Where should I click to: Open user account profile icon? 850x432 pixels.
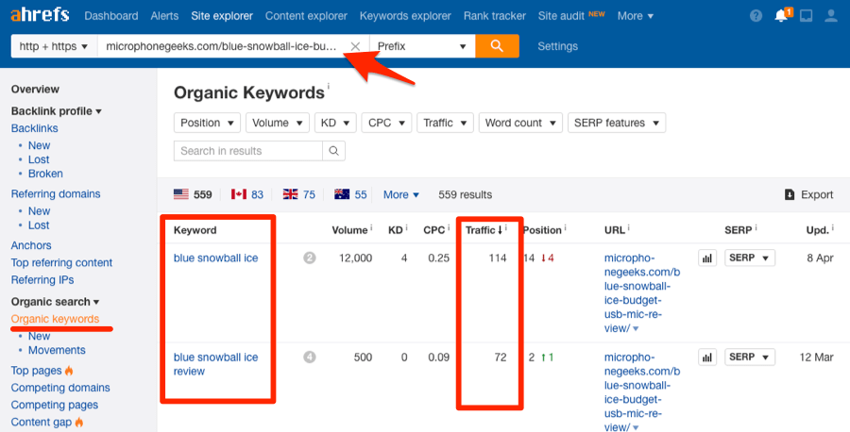[x=831, y=16]
